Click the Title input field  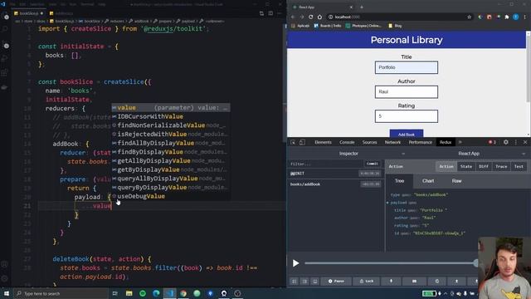tap(406, 67)
